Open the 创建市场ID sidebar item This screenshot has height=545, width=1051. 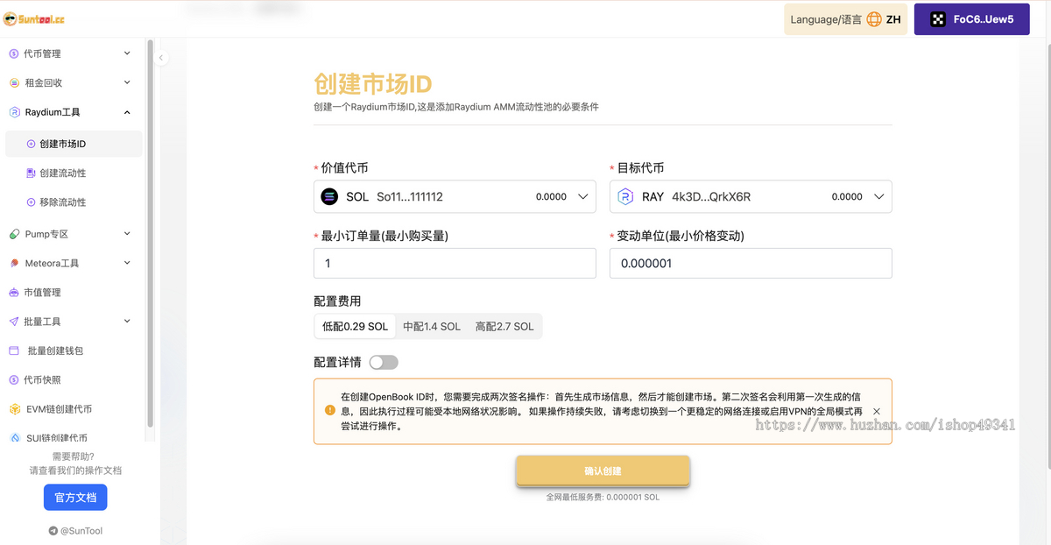click(x=74, y=144)
